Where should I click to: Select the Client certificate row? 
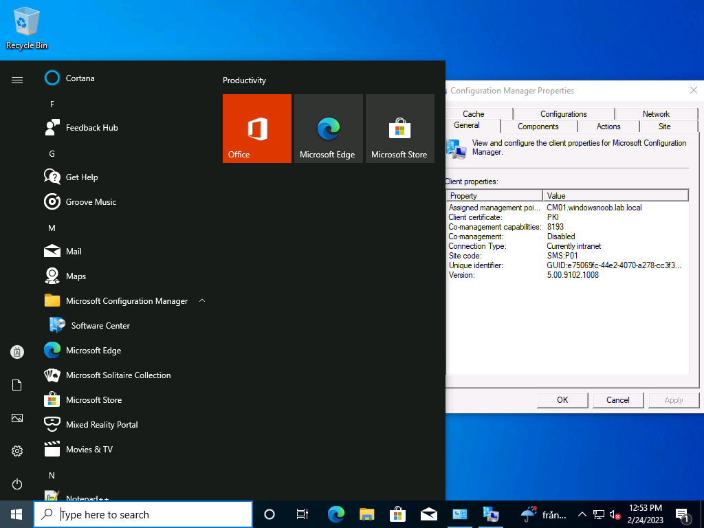coord(567,217)
